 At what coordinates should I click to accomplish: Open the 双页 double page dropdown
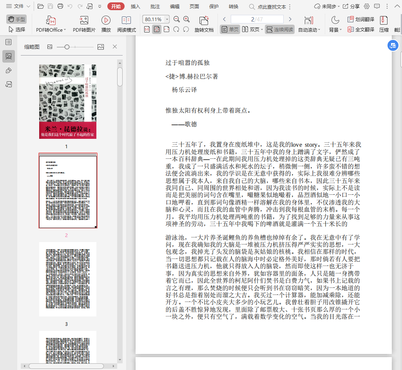253,29
